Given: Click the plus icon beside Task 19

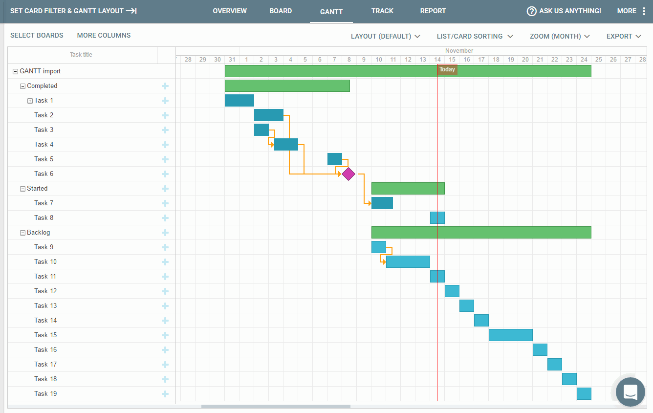Looking at the screenshot, I should tap(165, 393).
